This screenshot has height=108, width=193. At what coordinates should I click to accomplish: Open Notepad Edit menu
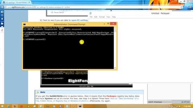pyautogui.click(x=96, y=17)
